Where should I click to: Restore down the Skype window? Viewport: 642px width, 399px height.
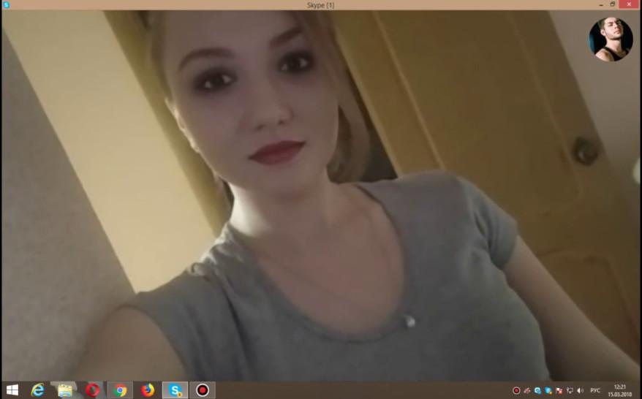(x=613, y=4)
